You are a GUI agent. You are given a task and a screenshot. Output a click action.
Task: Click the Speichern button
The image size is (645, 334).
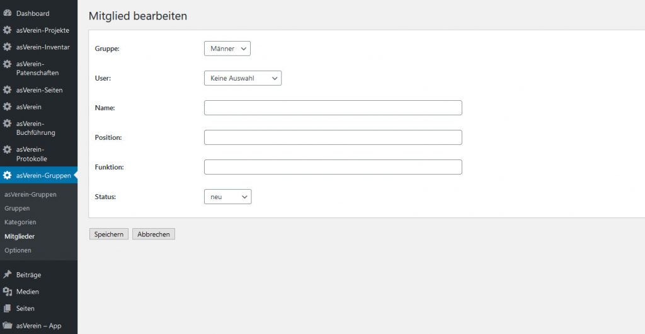[108, 234]
